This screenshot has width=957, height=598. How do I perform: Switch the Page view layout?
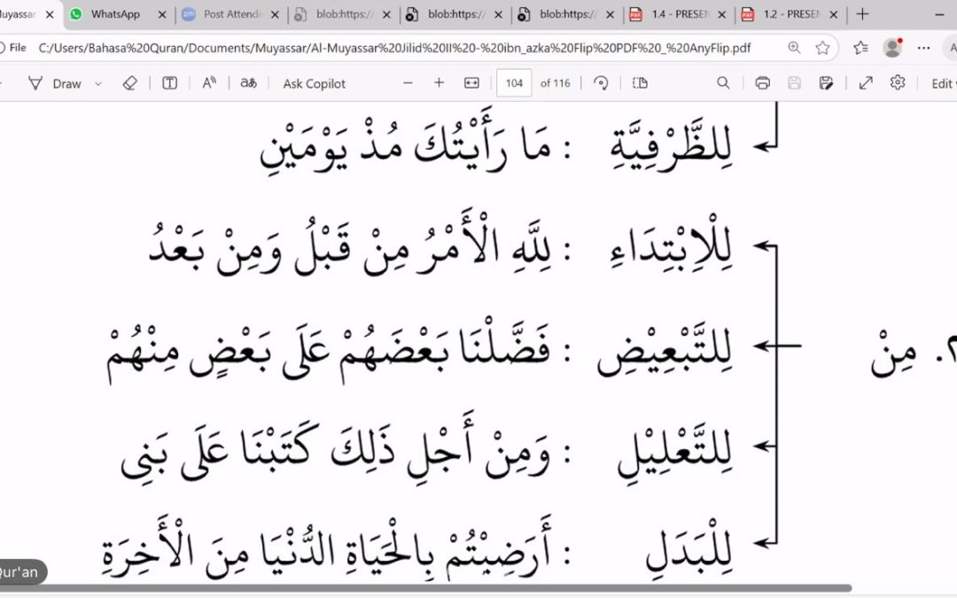pyautogui.click(x=641, y=83)
